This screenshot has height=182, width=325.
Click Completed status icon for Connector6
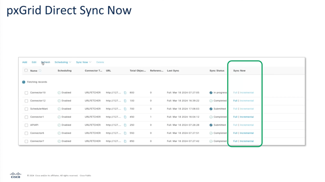[x=211, y=133]
